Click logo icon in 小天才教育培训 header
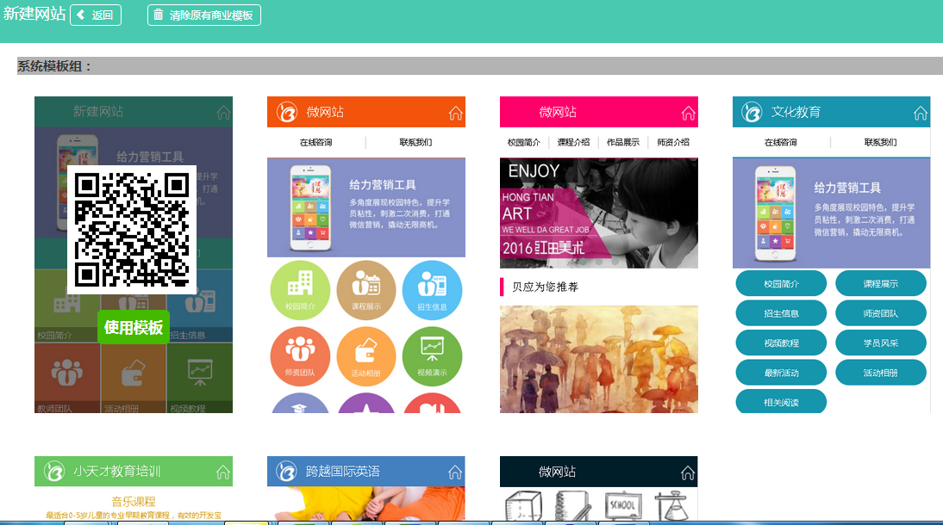This screenshot has width=943, height=525. pyautogui.click(x=54, y=472)
